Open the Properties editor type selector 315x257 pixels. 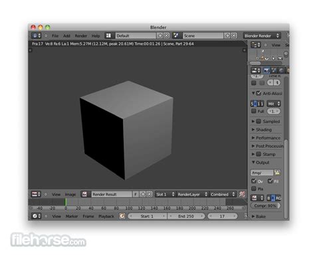coord(256,70)
